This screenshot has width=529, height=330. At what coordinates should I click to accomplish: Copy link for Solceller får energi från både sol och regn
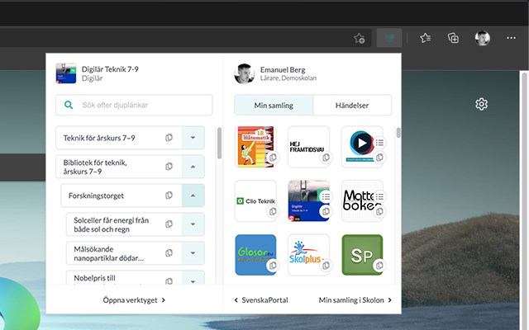click(x=169, y=224)
